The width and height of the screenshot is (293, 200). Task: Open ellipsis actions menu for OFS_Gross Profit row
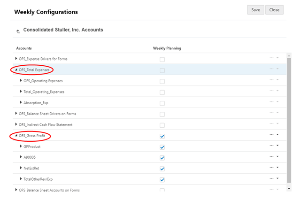[272, 136]
